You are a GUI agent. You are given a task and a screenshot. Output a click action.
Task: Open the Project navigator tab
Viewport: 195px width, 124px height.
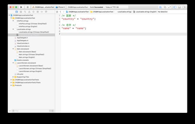click(x=17, y=12)
